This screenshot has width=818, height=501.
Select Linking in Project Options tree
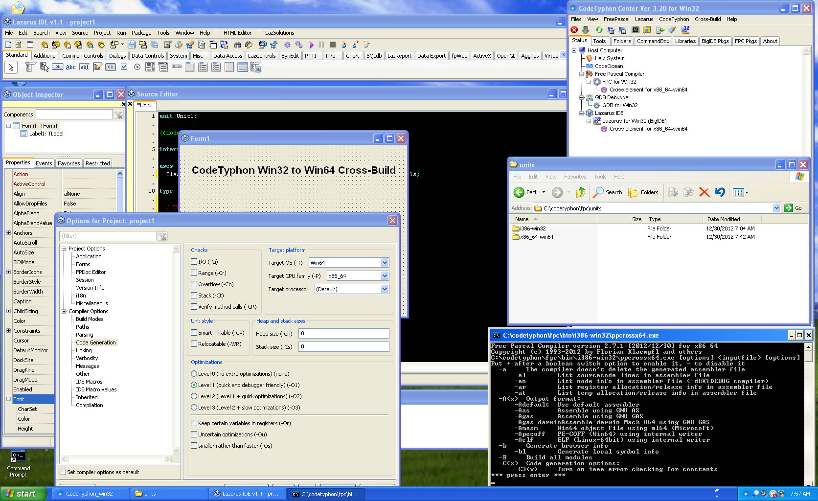[x=84, y=350]
